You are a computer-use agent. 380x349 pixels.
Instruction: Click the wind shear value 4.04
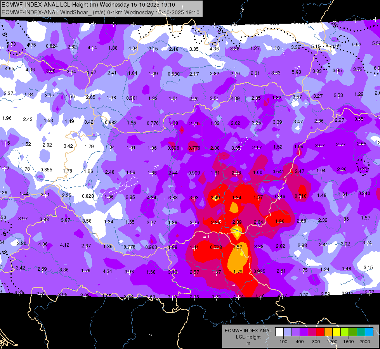(x=133, y=48)
